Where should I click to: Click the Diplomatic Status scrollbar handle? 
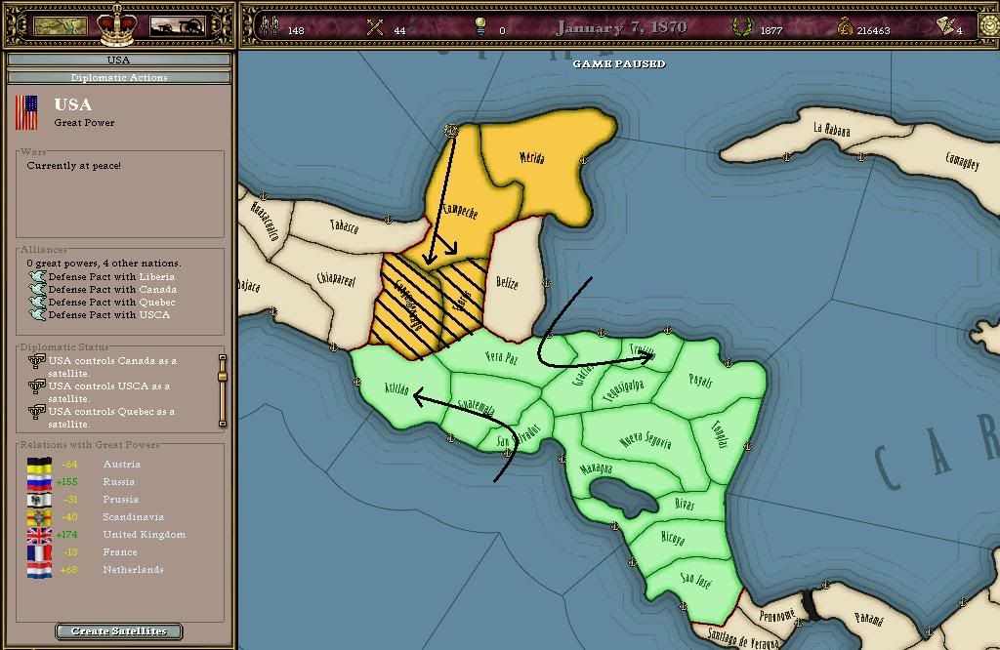pyautogui.click(x=222, y=376)
